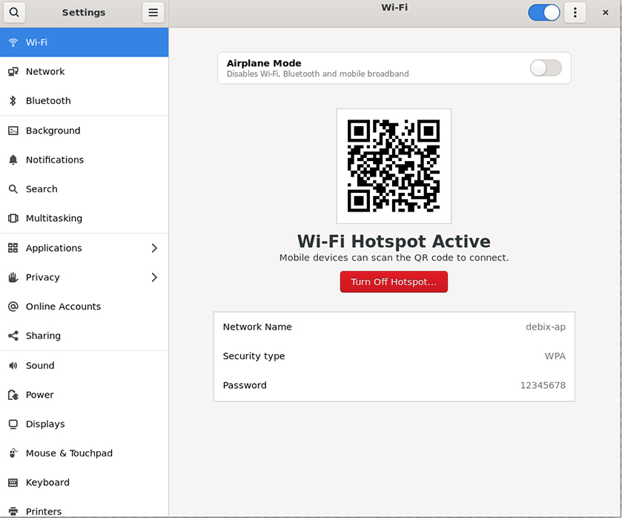The image size is (622, 518).
Task: Click the Mouse & Touchpad mouse icon
Action: [13, 453]
